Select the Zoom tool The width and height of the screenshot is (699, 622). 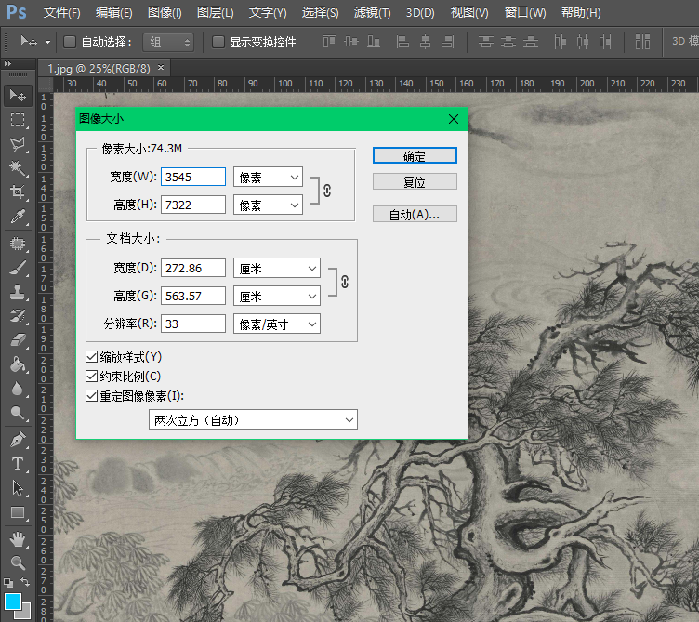[18, 562]
